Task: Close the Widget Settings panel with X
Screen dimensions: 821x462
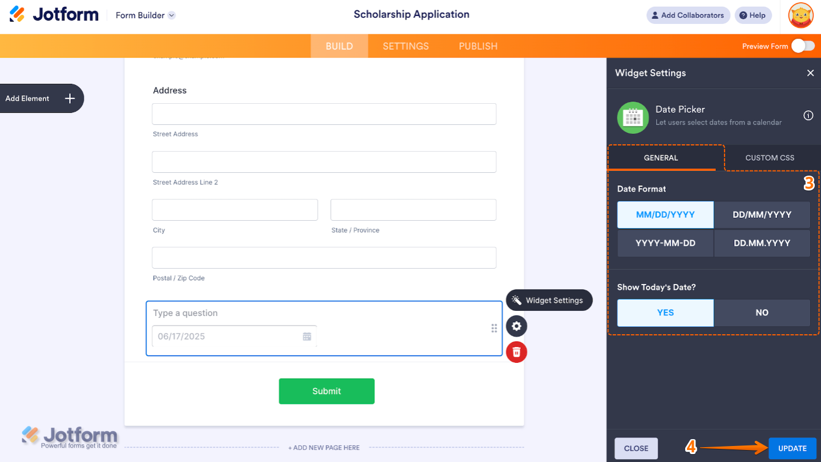Action: pyautogui.click(x=810, y=73)
